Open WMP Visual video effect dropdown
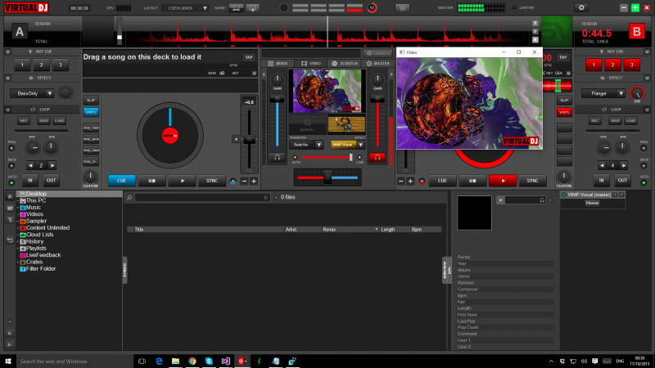This screenshot has height=368, width=655. pyautogui.click(x=360, y=145)
